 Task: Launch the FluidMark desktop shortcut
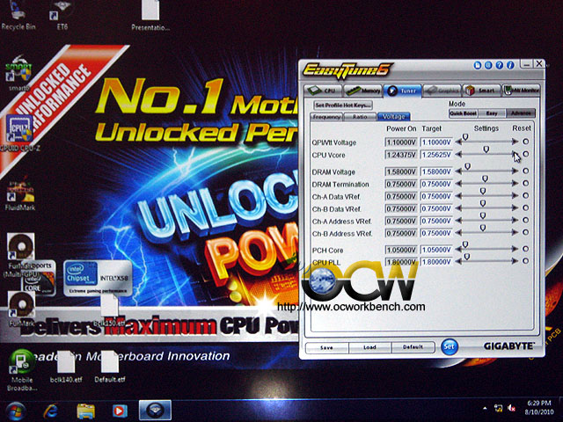[20, 193]
